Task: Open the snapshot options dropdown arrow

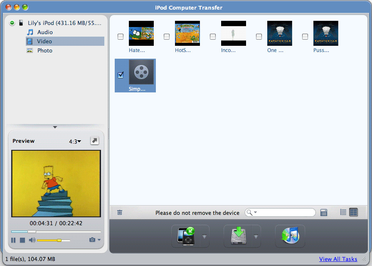Action: pos(99,240)
